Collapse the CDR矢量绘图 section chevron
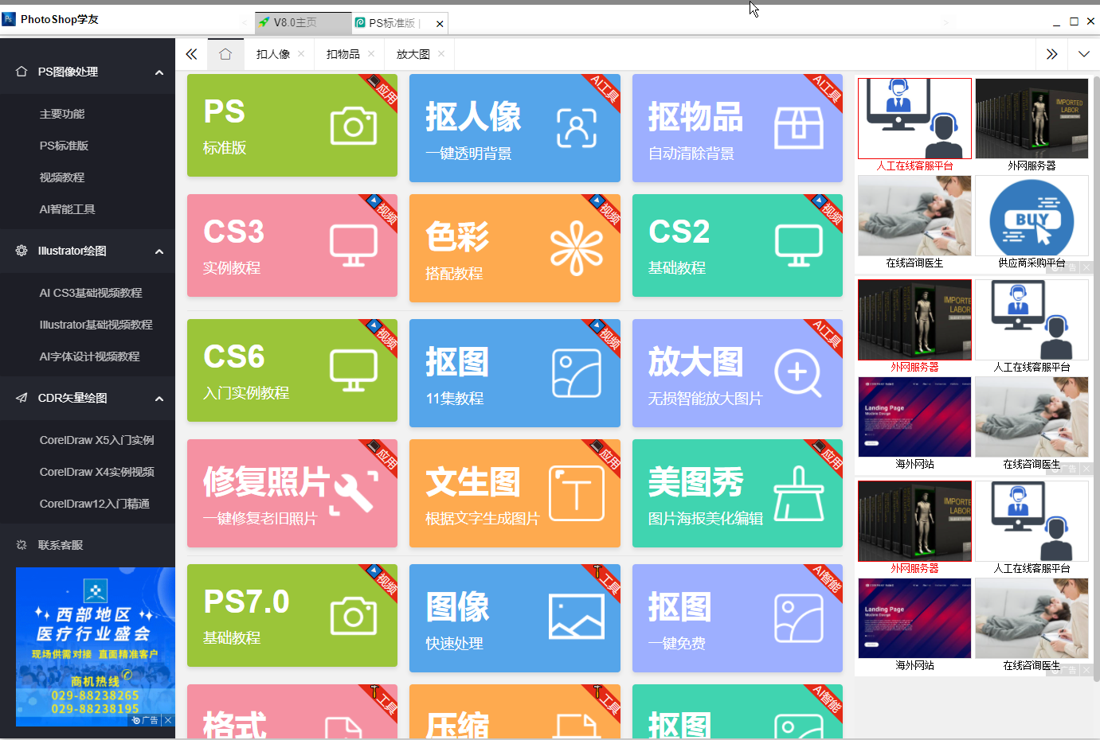1100x740 pixels. (x=159, y=399)
